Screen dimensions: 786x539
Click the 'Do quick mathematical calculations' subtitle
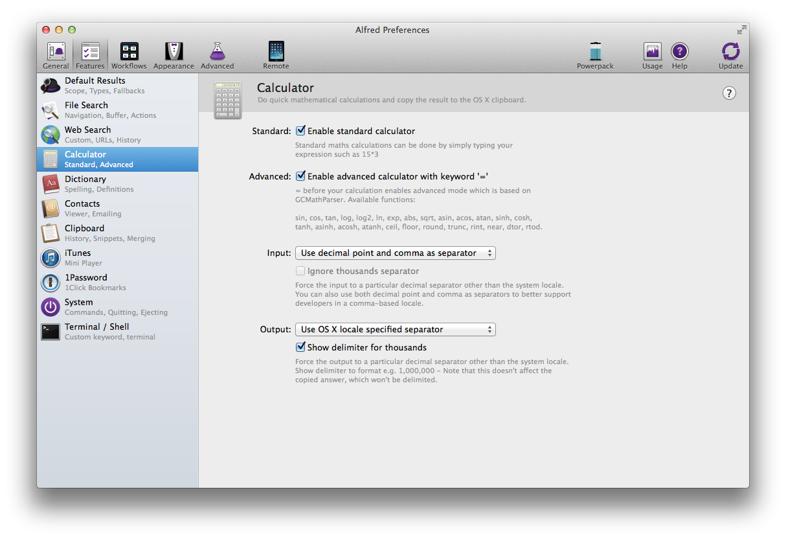pyautogui.click(x=392, y=100)
